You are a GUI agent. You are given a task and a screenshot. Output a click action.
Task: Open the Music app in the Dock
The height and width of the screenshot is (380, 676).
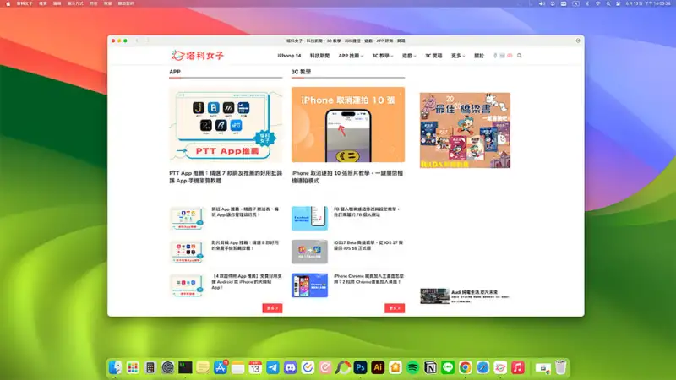[x=518, y=367]
